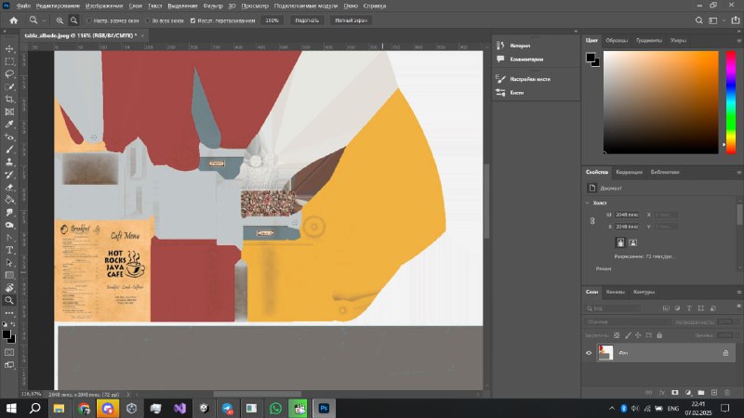744x418 pixels.
Task: Hide the Фон layer via eye icon
Action: pos(589,353)
